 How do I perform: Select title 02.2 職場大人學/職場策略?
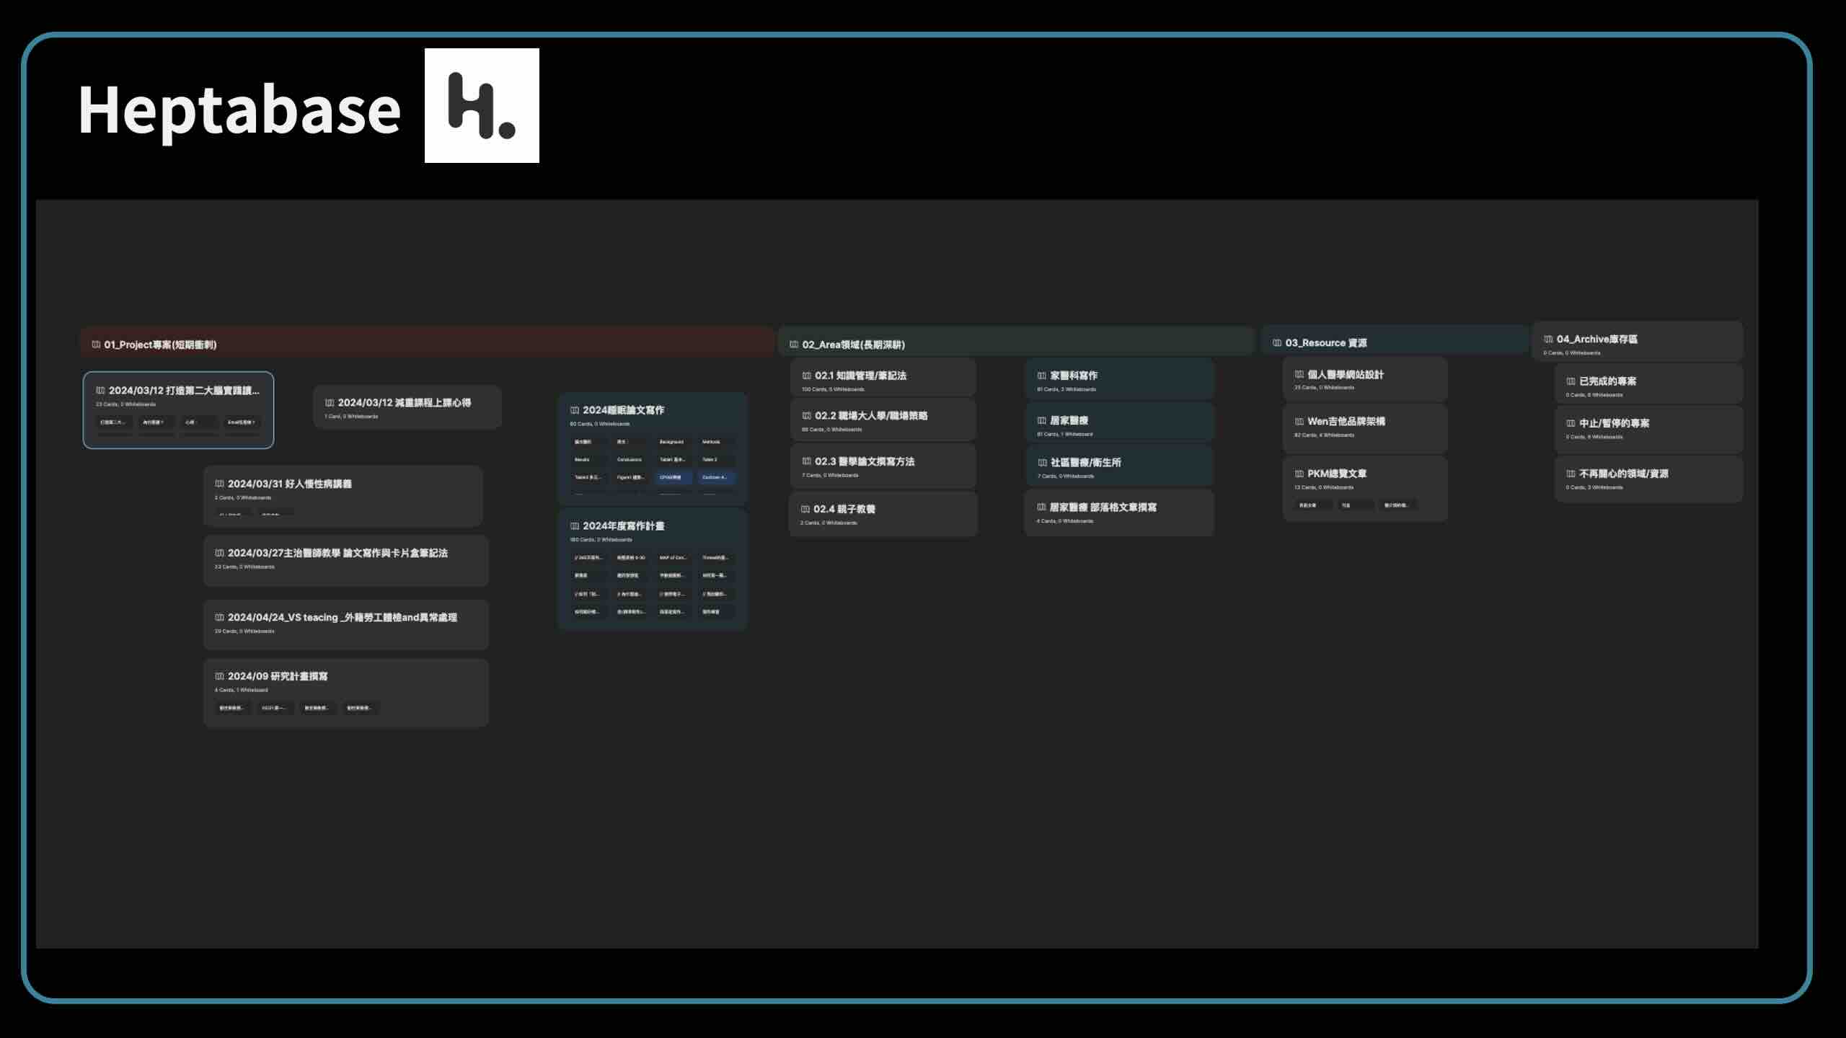871,416
